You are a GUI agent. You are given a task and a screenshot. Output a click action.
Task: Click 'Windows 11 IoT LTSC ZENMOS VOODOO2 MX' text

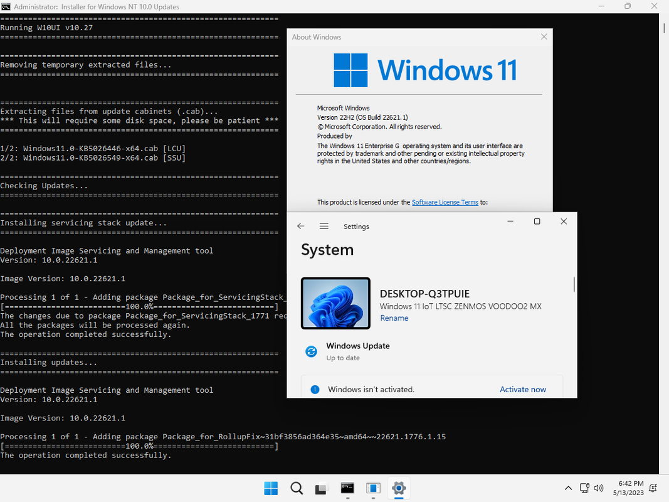pyautogui.click(x=461, y=306)
